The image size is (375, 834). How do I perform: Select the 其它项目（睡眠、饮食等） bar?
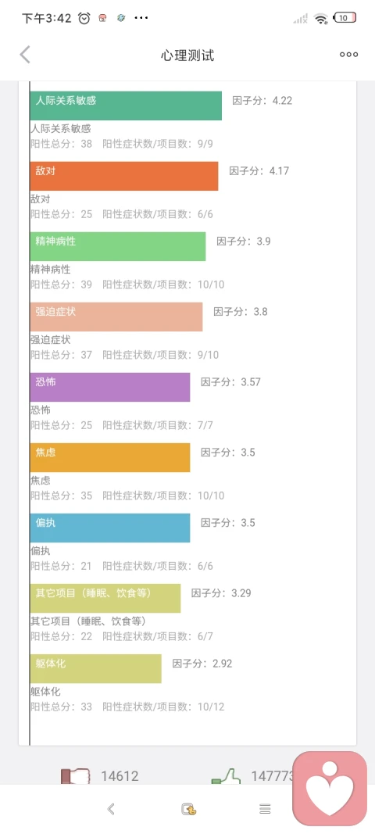click(105, 599)
